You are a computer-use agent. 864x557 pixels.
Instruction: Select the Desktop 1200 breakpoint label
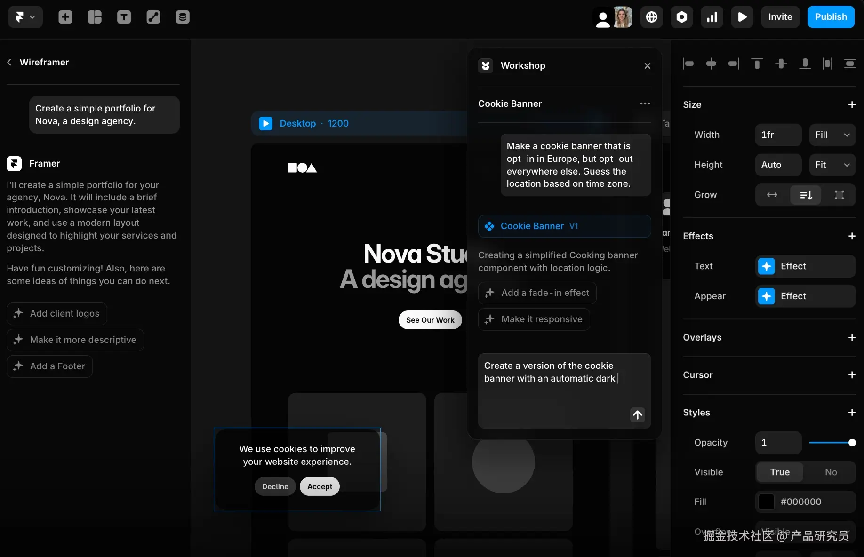[314, 123]
